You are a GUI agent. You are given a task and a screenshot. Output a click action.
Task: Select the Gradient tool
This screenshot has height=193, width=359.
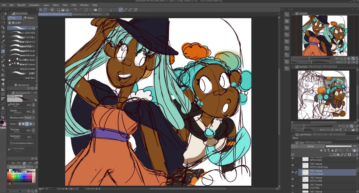coord(3,89)
